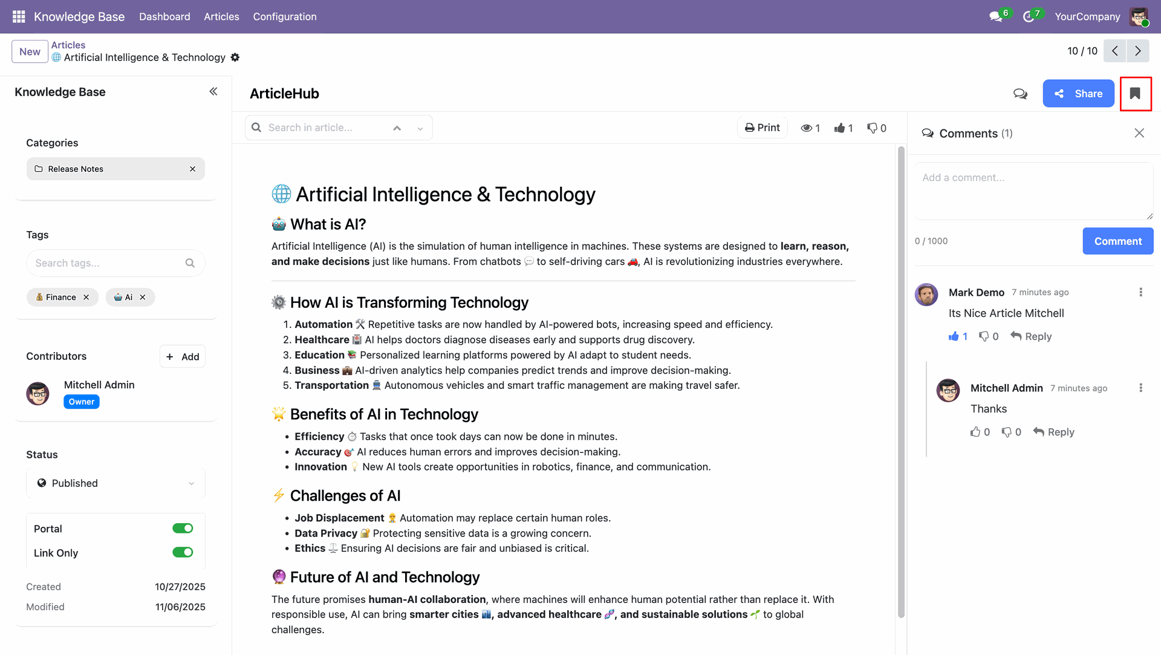This screenshot has height=655, width=1161.
Task: Click the Share button
Action: pyautogui.click(x=1078, y=94)
